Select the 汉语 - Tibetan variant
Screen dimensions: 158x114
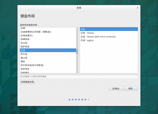point(109,33)
